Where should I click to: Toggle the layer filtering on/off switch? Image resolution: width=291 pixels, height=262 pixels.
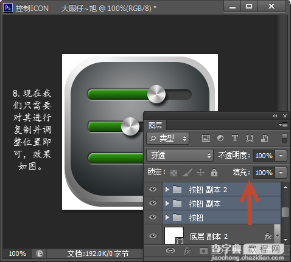click(x=284, y=139)
